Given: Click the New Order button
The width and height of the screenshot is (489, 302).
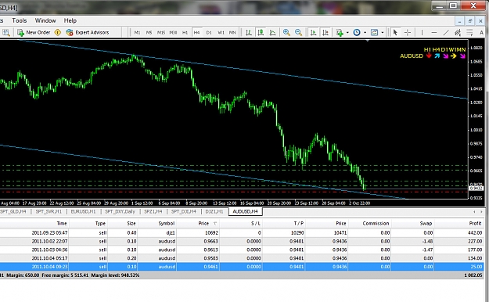Looking at the screenshot, I should tap(34, 32).
